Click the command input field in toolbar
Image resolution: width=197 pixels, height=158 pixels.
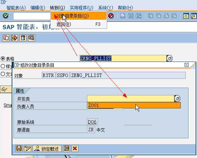coord(32,16)
